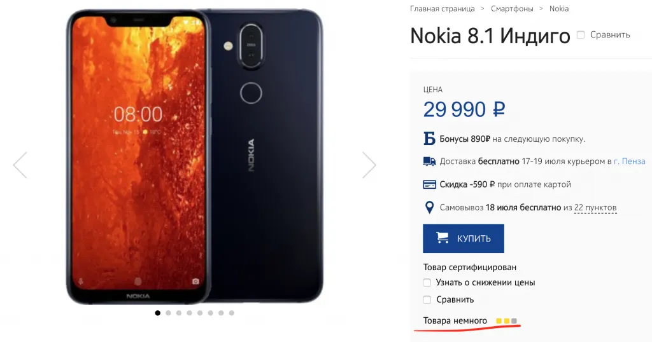Click the delivery truck icon
652x342 pixels.
(429, 161)
